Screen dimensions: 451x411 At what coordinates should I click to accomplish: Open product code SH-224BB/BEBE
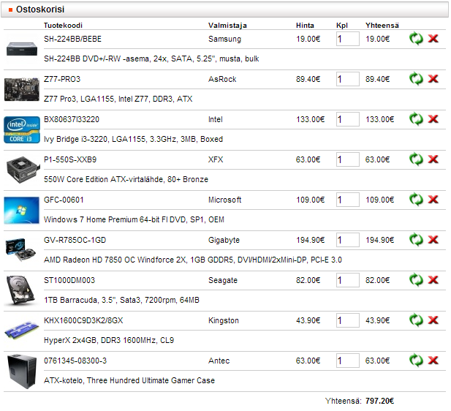tap(72, 39)
